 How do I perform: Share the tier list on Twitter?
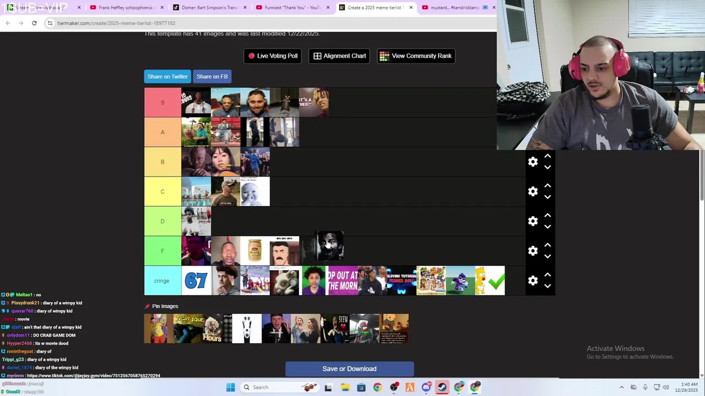click(x=167, y=76)
